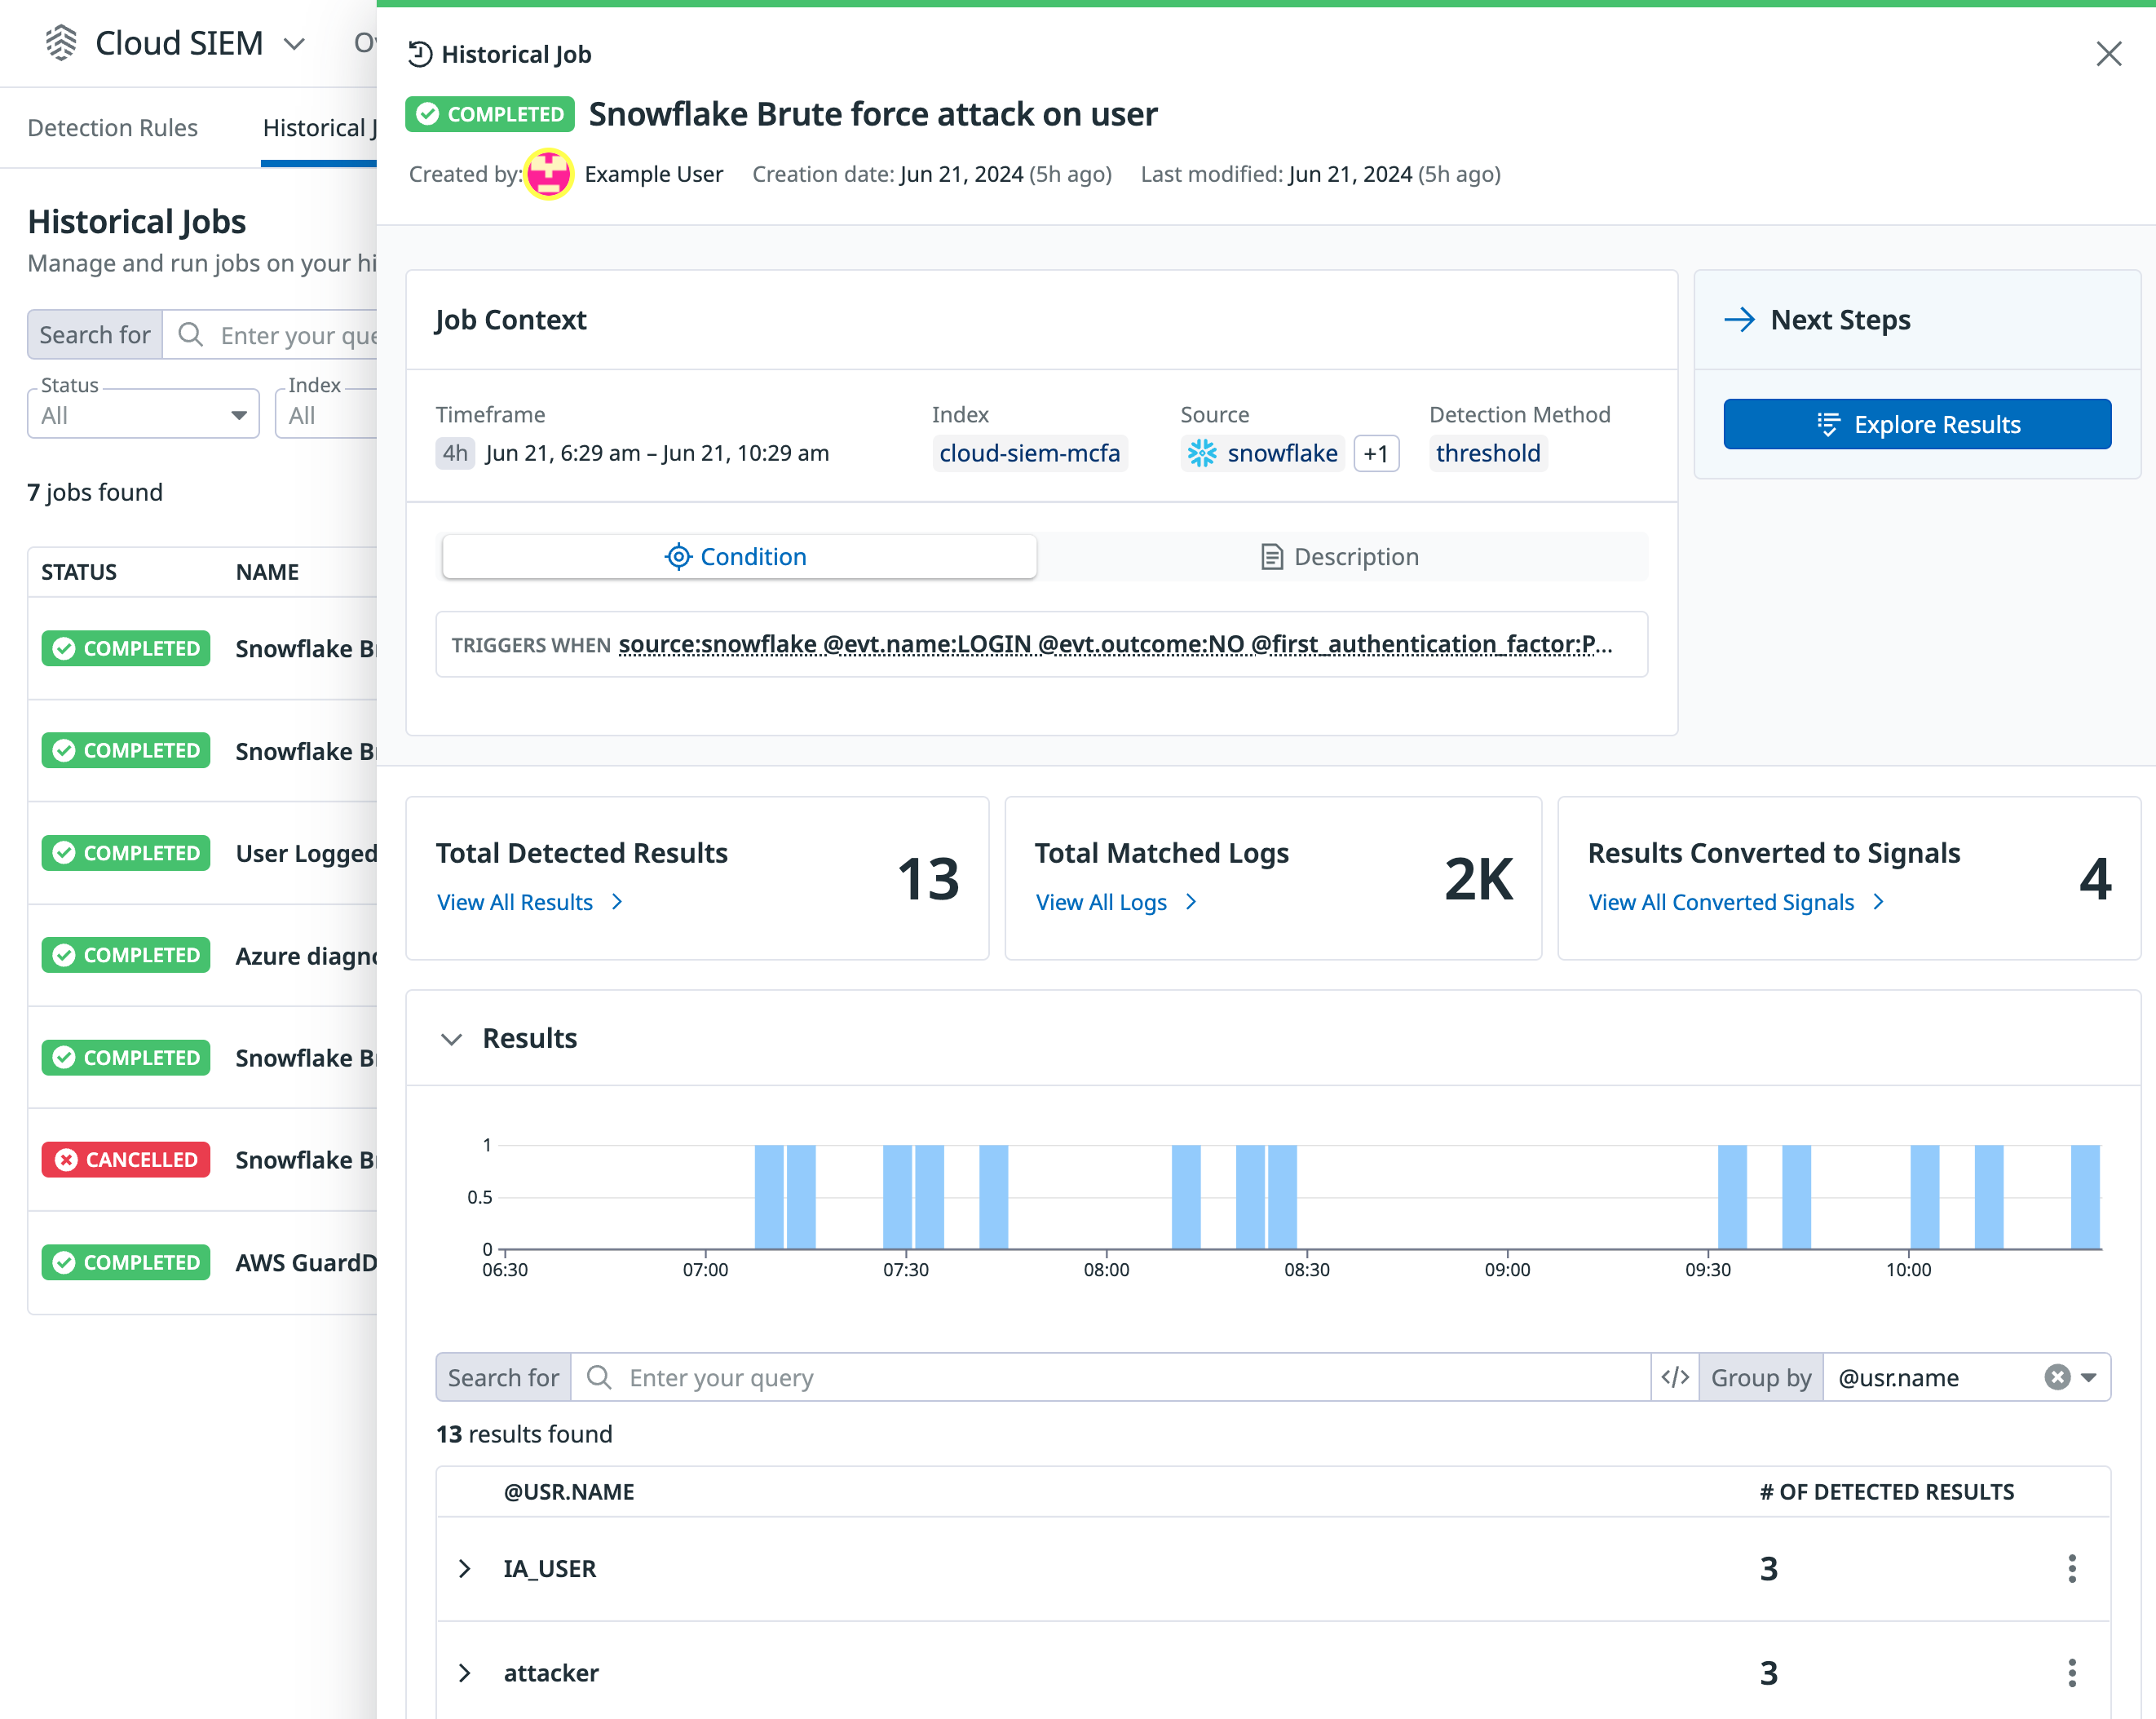Click the Results Converted to Signals count 4
The image size is (2156, 1719).
coord(2095,879)
